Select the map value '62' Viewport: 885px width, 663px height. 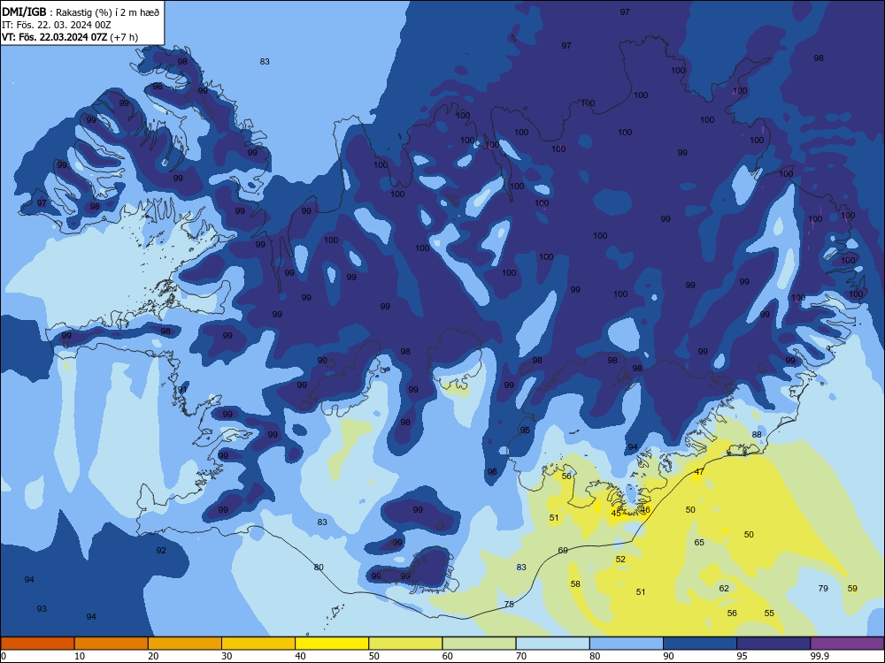coord(724,589)
